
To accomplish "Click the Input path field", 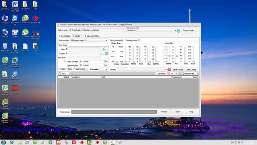I will (x=83, y=49).
